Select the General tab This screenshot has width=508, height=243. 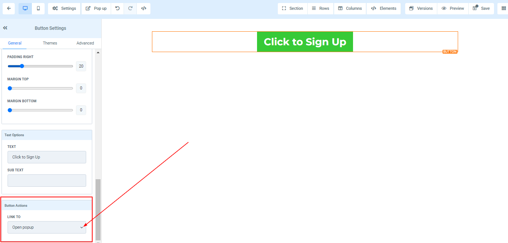pyautogui.click(x=15, y=43)
